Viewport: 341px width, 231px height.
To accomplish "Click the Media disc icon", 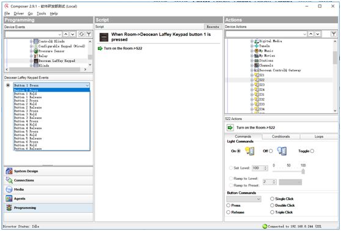I will click(9, 190).
